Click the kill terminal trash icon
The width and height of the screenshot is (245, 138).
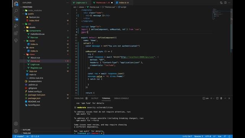(x=221, y=98)
